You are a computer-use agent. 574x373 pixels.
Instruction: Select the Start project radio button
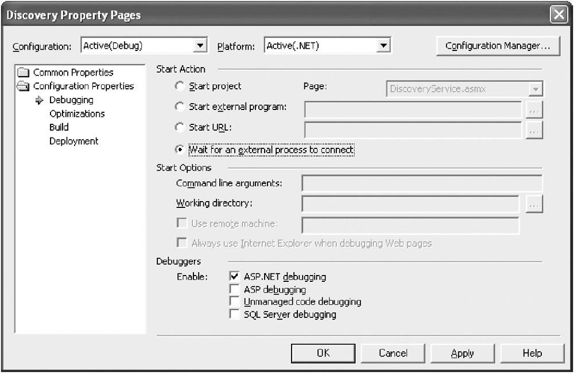click(180, 87)
